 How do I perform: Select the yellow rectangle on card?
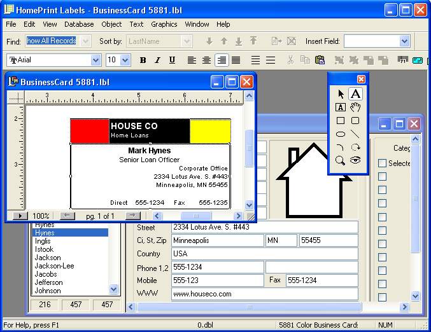(210, 131)
